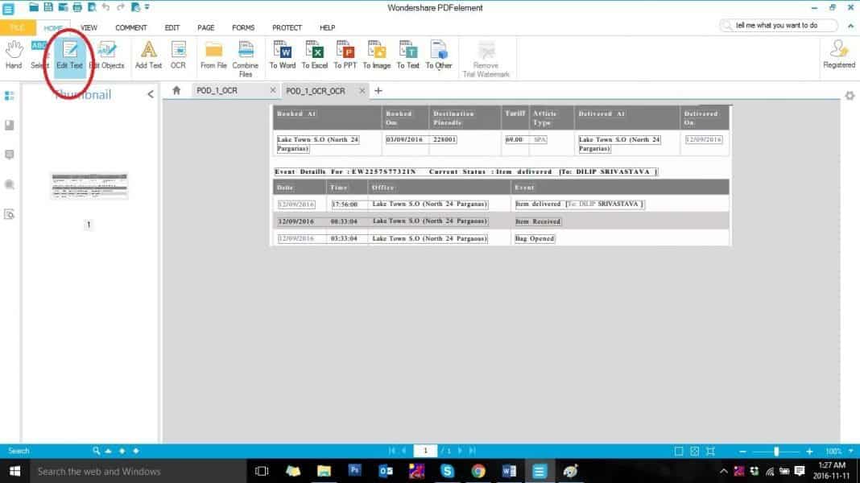Collapse the Thumbnail panel with chevron
This screenshot has width=860, height=483.
(x=151, y=94)
